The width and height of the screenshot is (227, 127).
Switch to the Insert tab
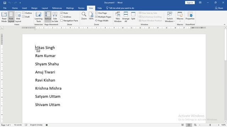pos(24,8)
